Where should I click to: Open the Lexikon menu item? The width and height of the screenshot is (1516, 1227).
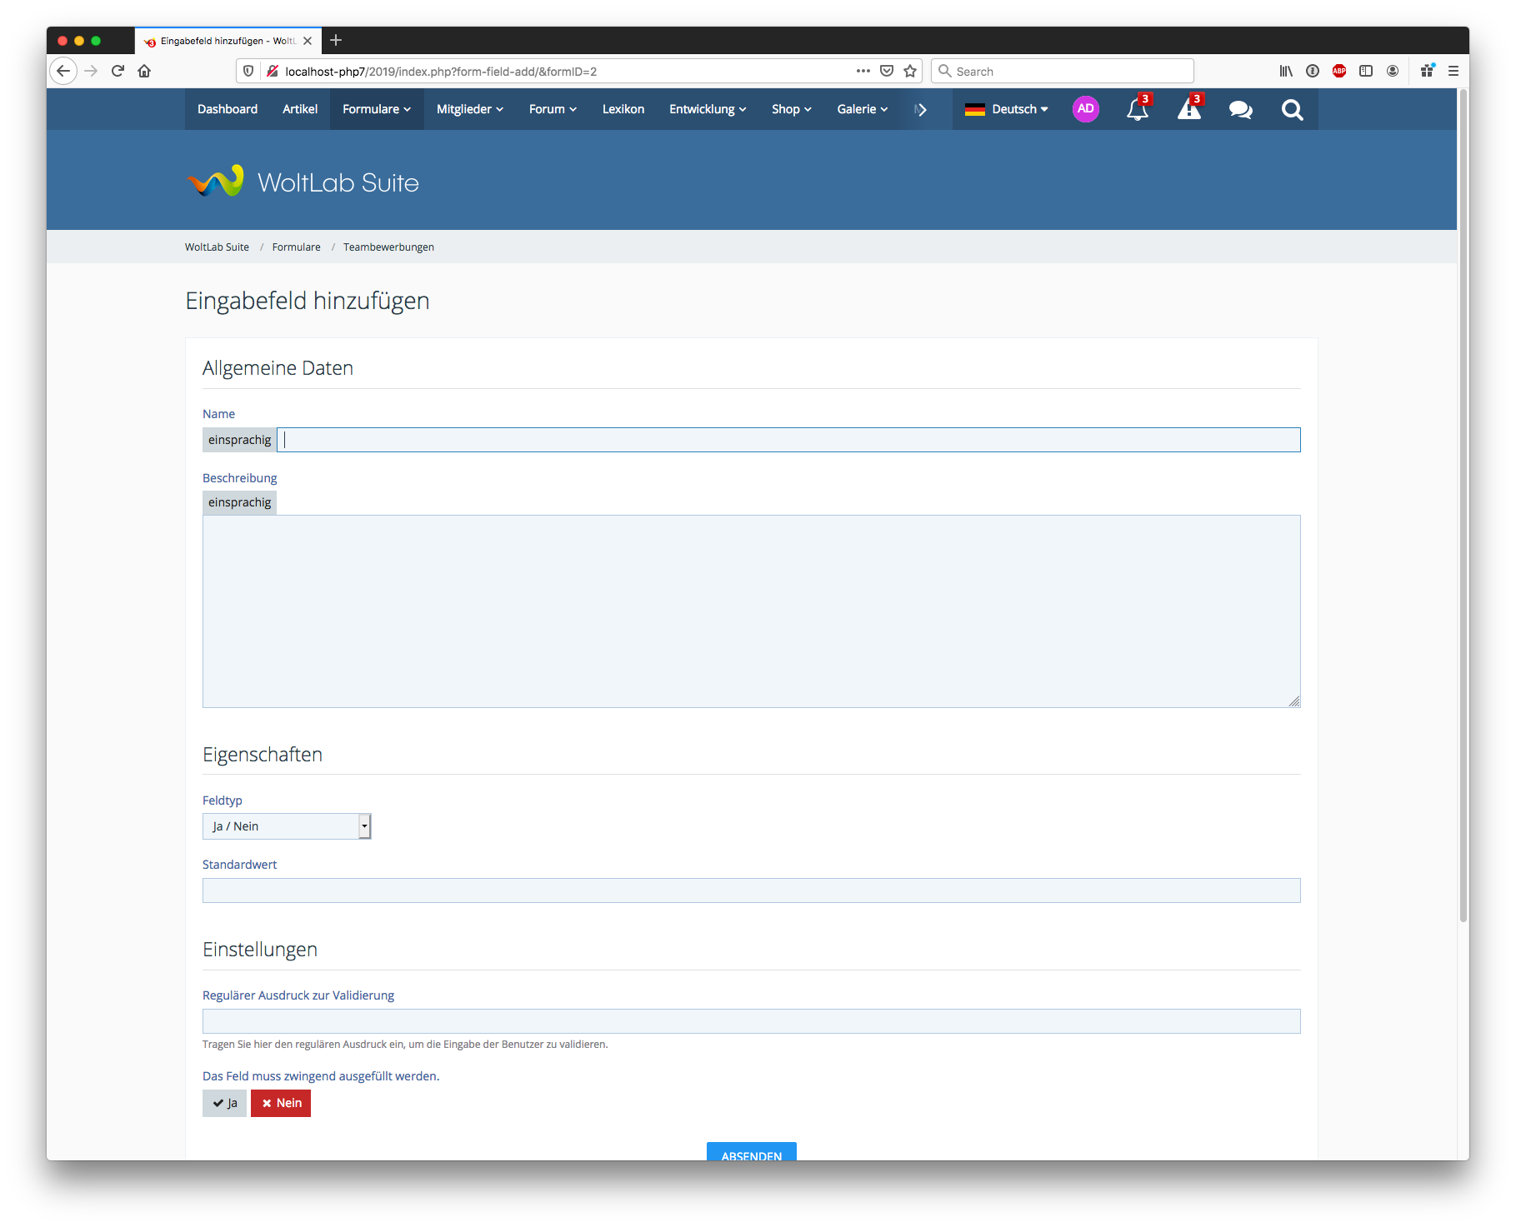pyautogui.click(x=623, y=109)
